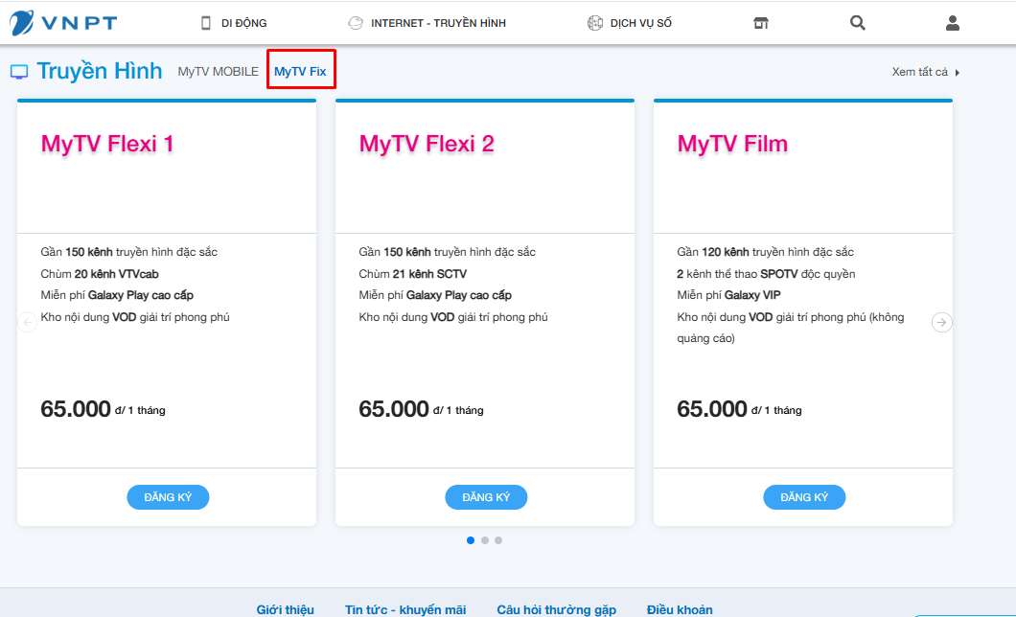Open Giới thiệu footer link
1016x617 pixels.
(285, 609)
